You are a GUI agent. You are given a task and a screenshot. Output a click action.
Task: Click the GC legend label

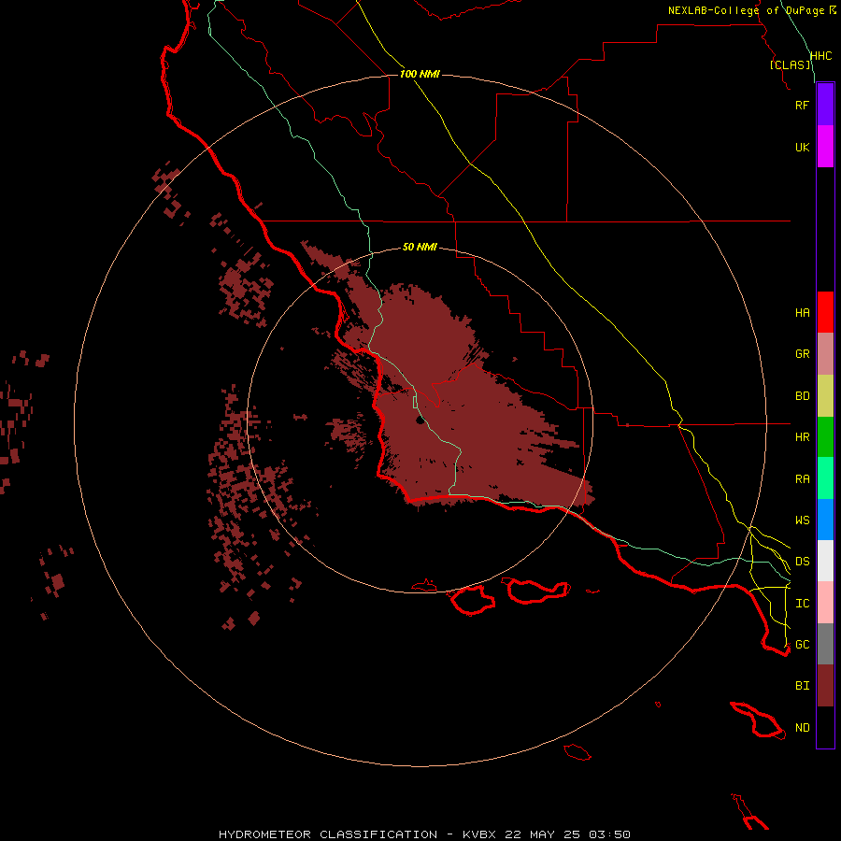pyautogui.click(x=802, y=645)
